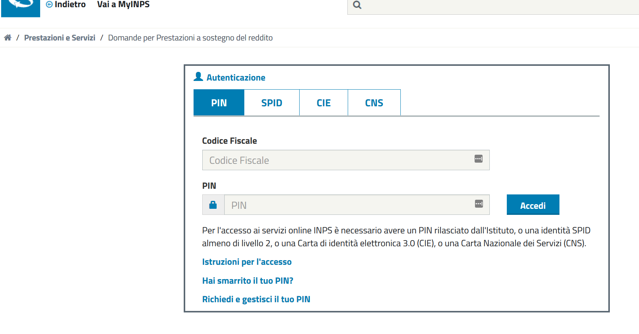Switch to the CIE tab
The height and width of the screenshot is (334, 639).
pyautogui.click(x=323, y=103)
